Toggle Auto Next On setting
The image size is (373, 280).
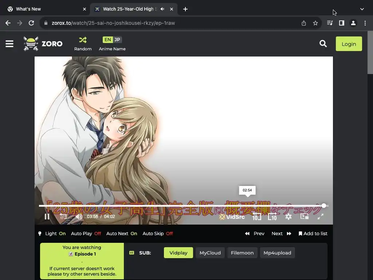[x=122, y=234]
